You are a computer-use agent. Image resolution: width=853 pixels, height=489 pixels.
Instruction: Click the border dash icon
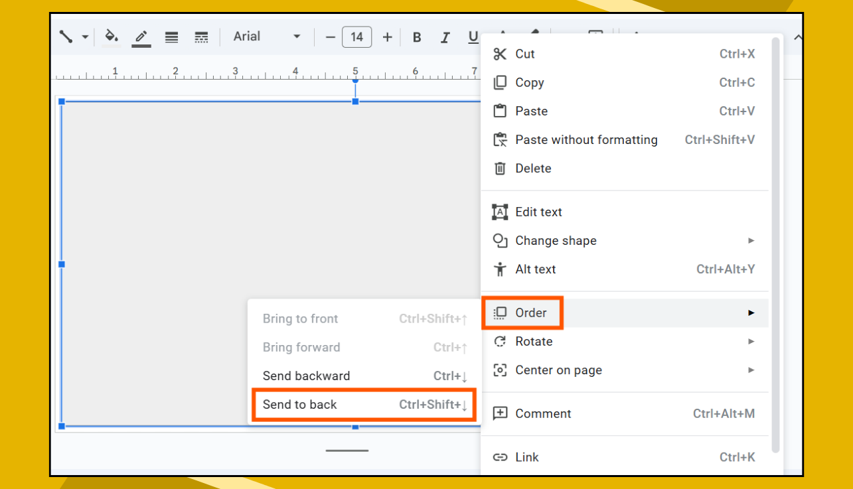coord(201,36)
